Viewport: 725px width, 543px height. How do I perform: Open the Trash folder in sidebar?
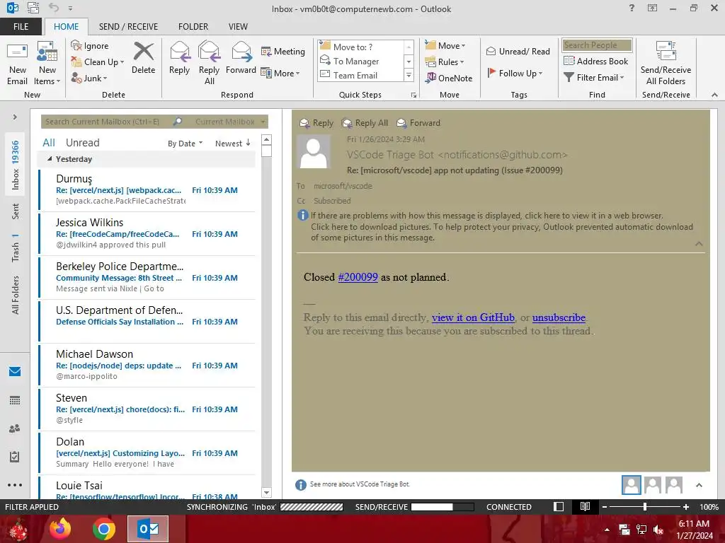coord(16,248)
